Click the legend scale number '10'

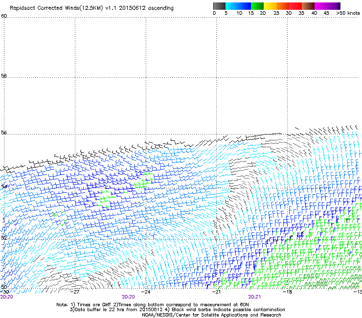pos(239,13)
